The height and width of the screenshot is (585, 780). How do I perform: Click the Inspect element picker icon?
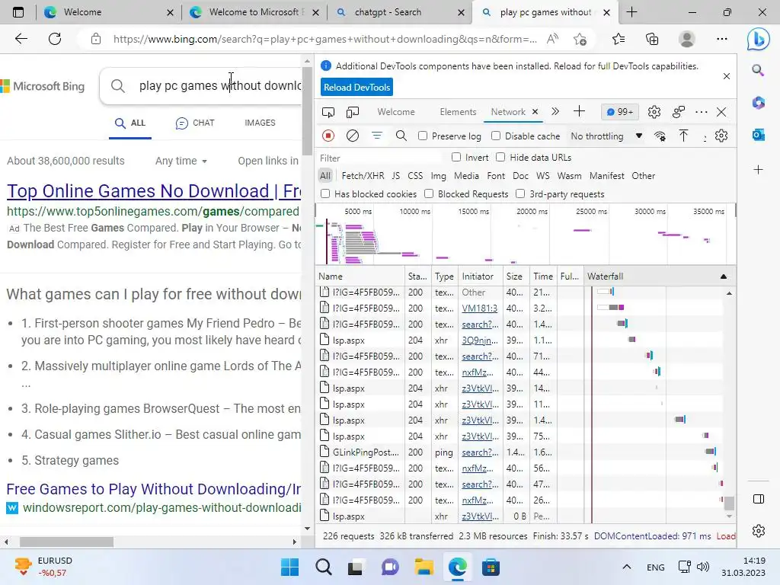[328, 113]
